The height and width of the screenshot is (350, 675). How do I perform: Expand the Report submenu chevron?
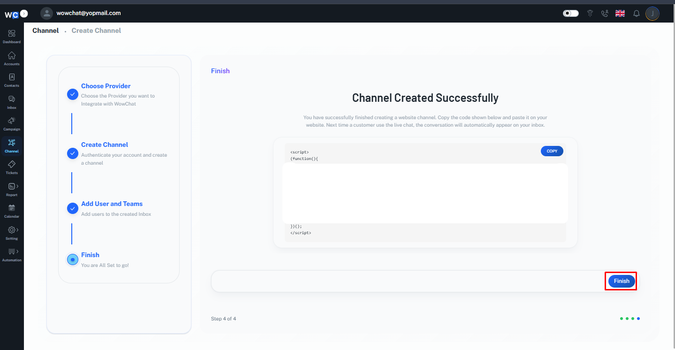[17, 186]
